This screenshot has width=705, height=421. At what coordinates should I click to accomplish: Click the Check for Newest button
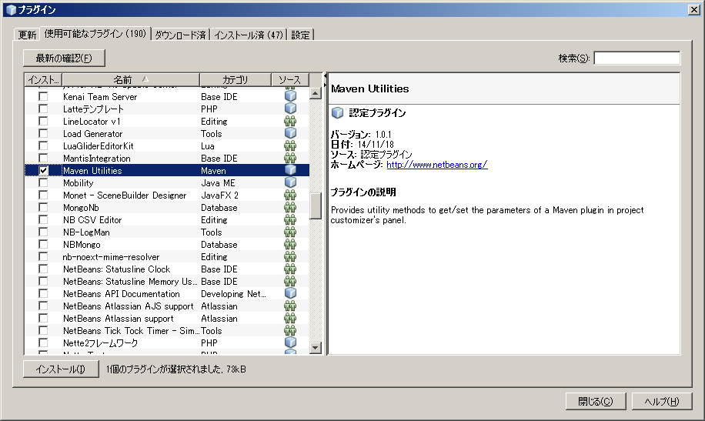64,58
